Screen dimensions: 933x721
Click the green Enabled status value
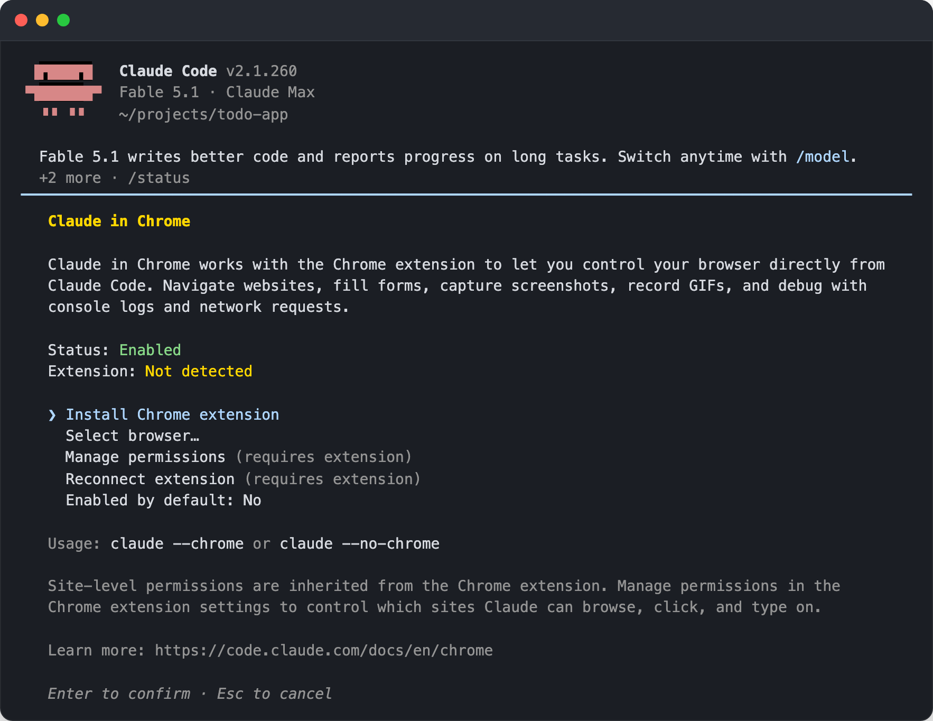(150, 350)
